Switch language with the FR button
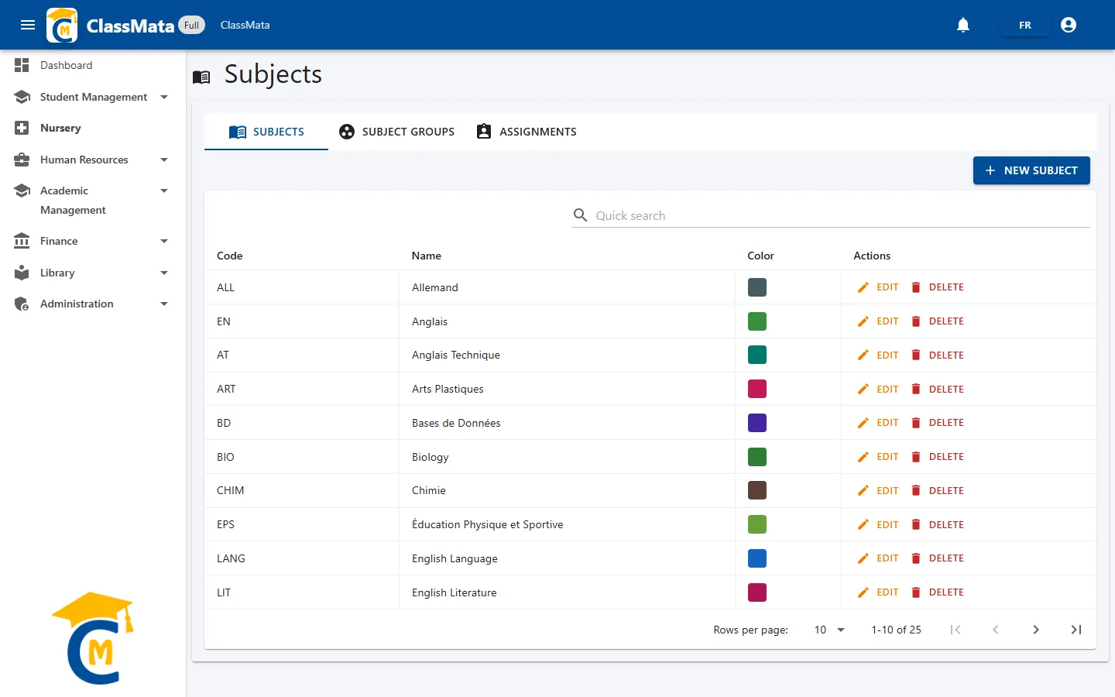Screen dimensions: 1115x697 pos(1025,25)
